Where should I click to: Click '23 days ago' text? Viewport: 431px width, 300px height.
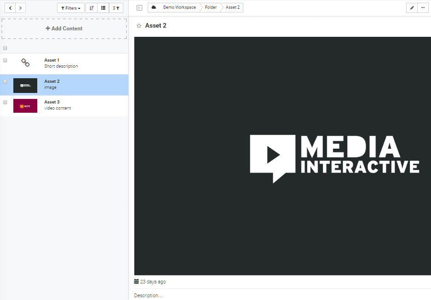153,282
